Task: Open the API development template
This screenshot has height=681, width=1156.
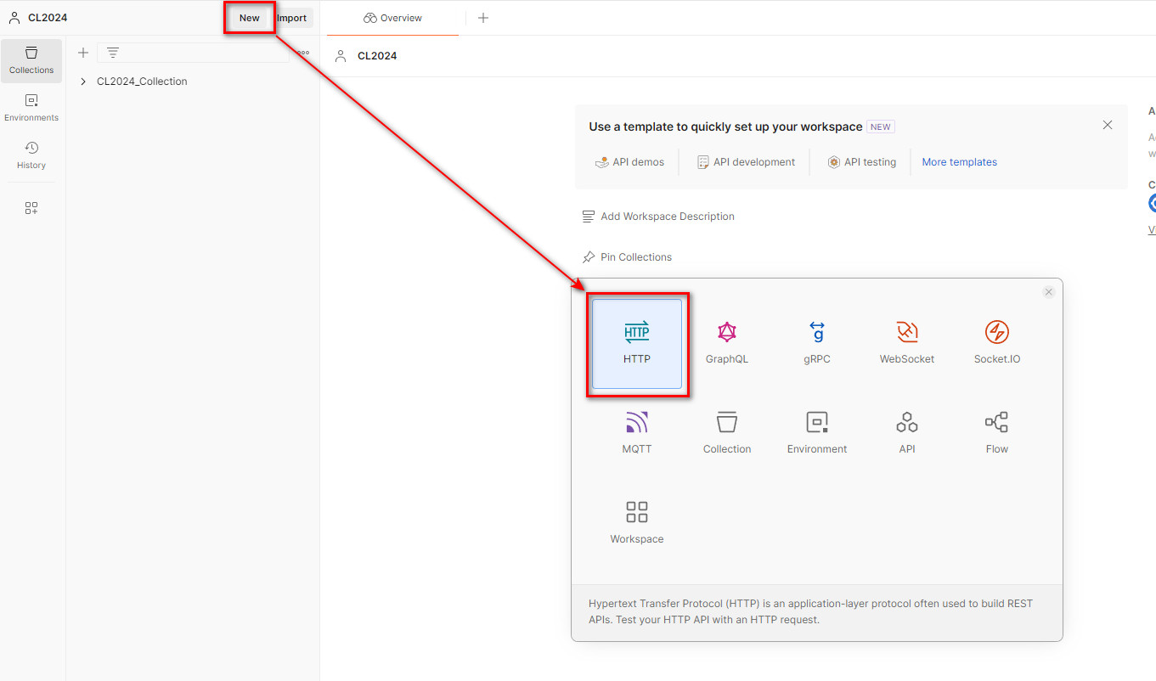Action: point(746,162)
